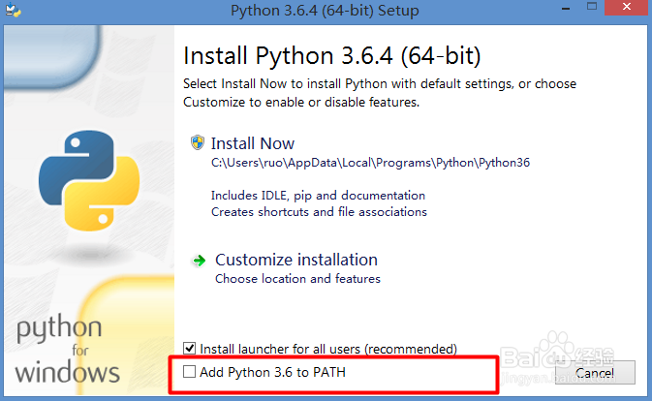Click the 'Includes IDLE, pip and documentation' line
Viewport: 652px width, 401px height.
point(318,195)
